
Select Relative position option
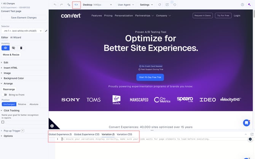click(x=22, y=104)
